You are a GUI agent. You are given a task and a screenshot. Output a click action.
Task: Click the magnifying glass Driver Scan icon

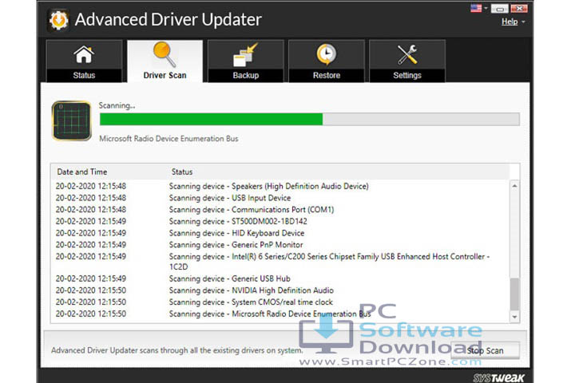click(165, 54)
